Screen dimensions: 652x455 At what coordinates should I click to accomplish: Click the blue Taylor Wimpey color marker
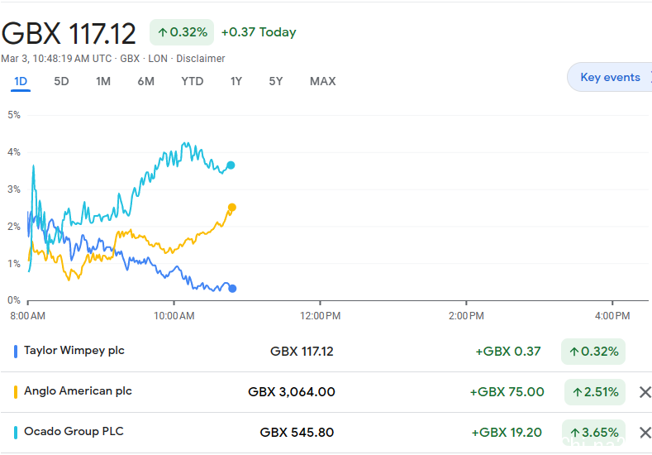pos(16,352)
